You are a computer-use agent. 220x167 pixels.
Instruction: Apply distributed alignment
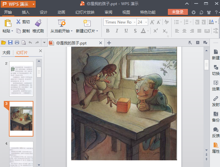click(207, 31)
